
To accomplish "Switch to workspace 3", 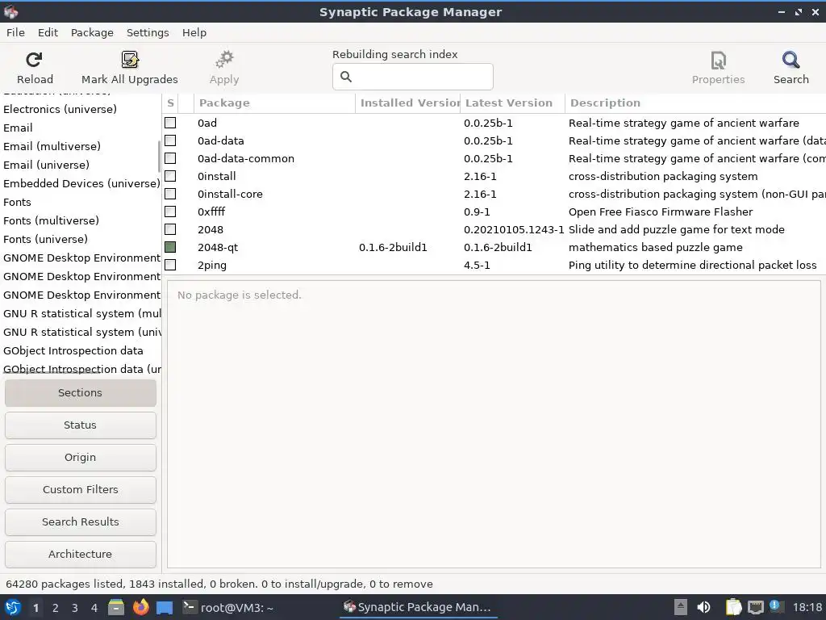I will (75, 608).
